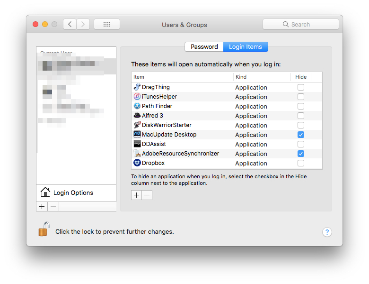369x284 pixels.
Task: Select the DragThing row name
Action: click(156, 87)
